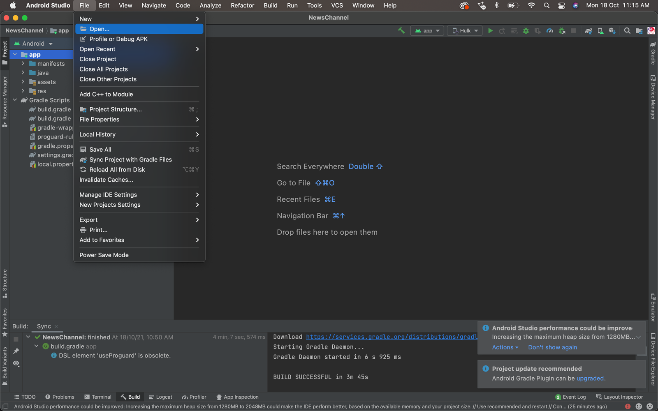The width and height of the screenshot is (658, 411).
Task: Click the Profile app gauge icon
Action: [x=549, y=31]
